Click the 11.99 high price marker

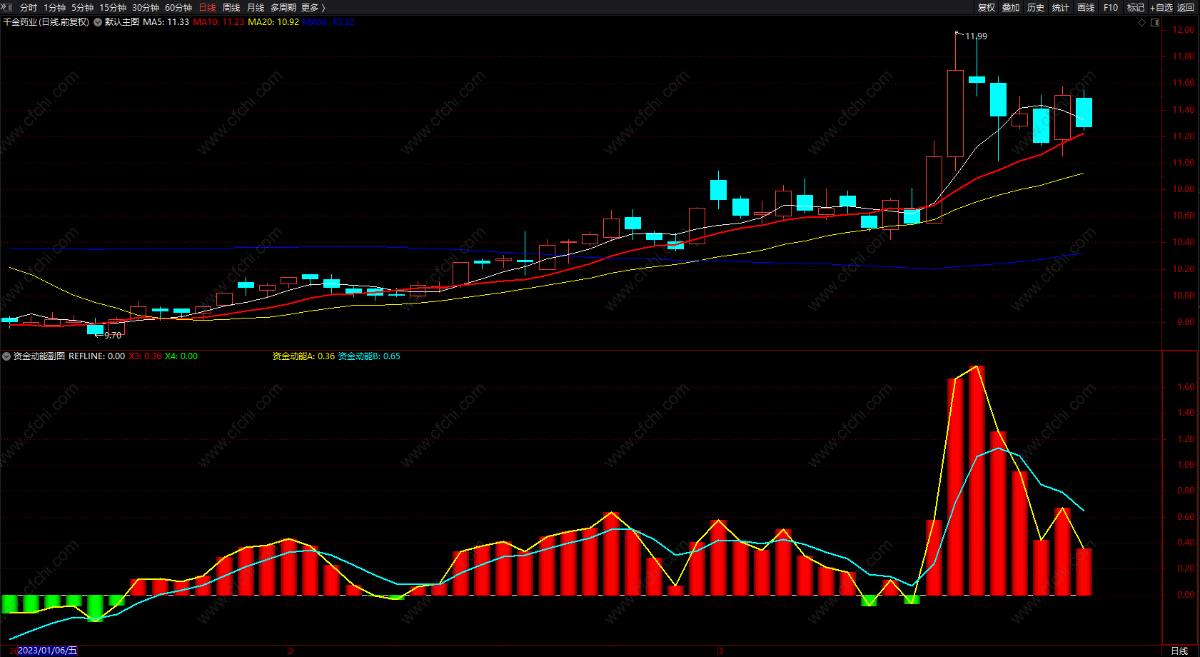pos(976,36)
